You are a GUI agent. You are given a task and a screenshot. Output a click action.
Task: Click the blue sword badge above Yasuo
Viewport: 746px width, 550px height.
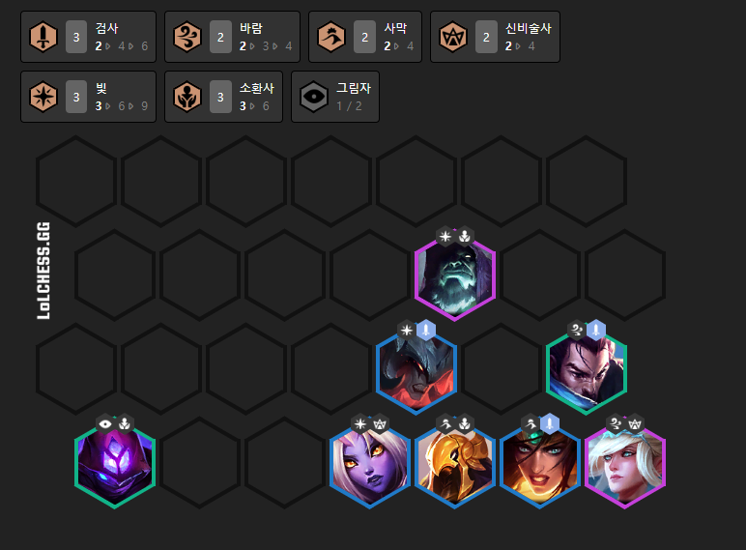point(595,330)
